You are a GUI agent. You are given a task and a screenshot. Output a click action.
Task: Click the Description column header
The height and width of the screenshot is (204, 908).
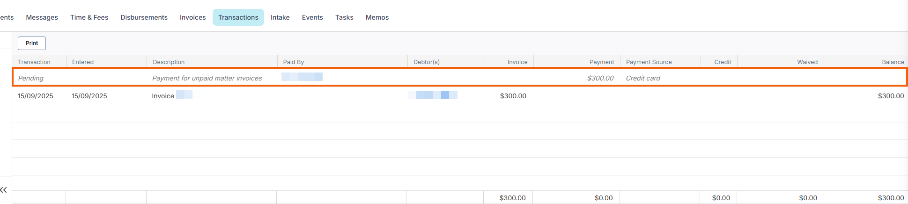coord(169,62)
